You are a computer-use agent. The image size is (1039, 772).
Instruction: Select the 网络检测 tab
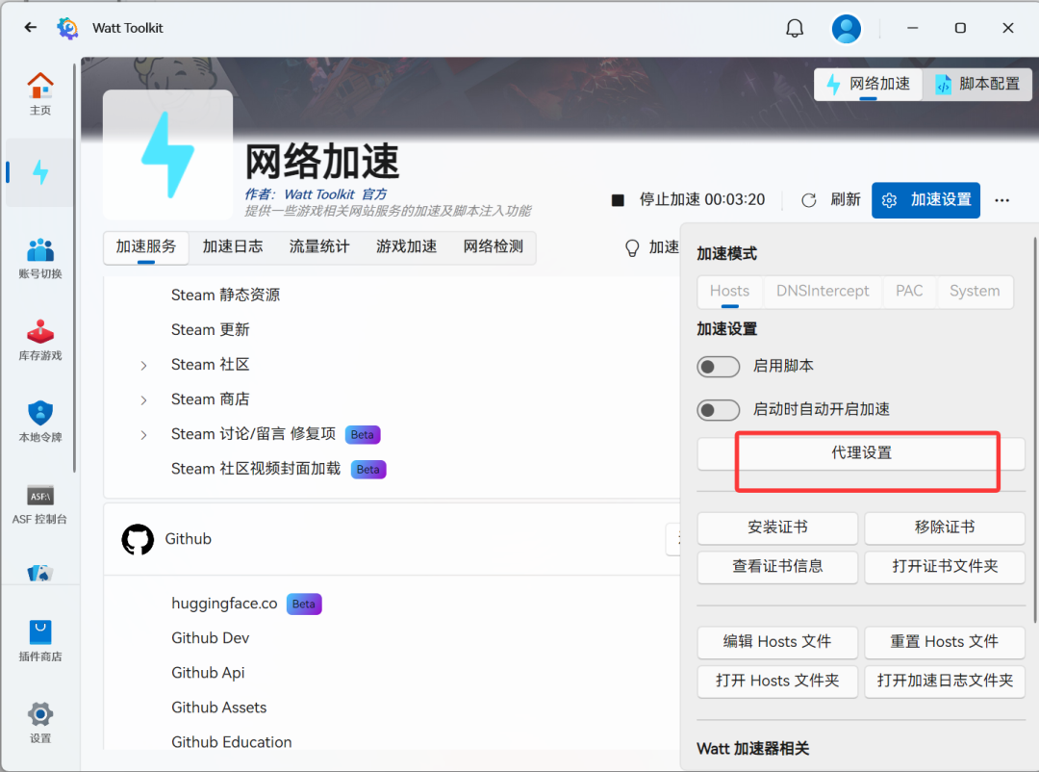[x=493, y=247]
